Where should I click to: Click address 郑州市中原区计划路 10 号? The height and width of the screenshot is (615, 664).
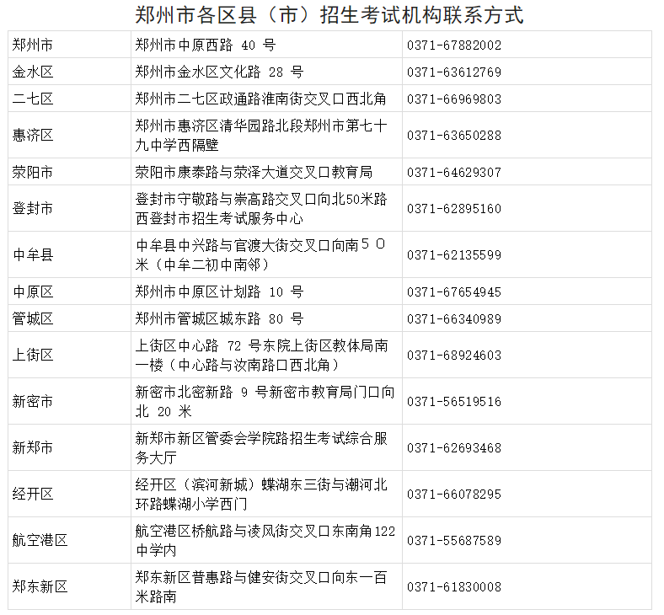[x=219, y=292]
